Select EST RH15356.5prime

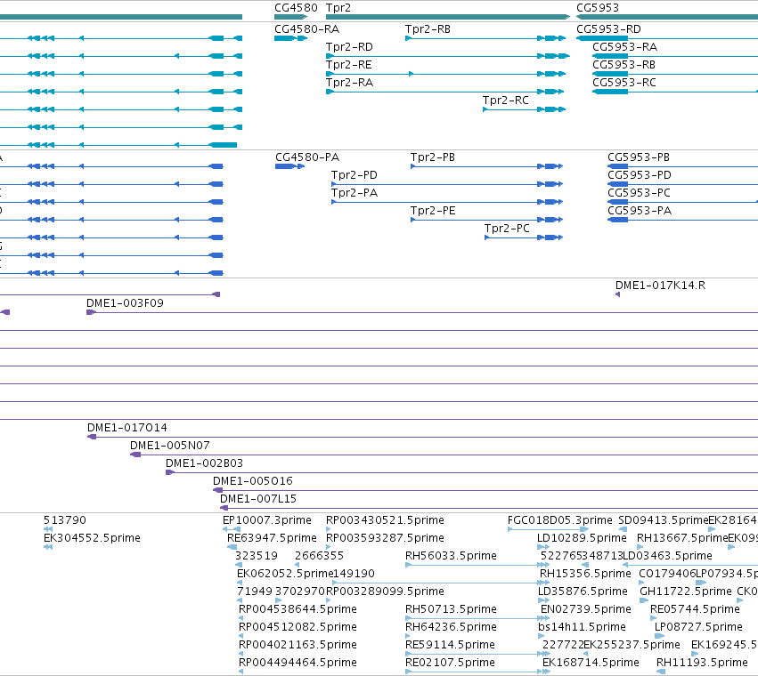point(585,574)
